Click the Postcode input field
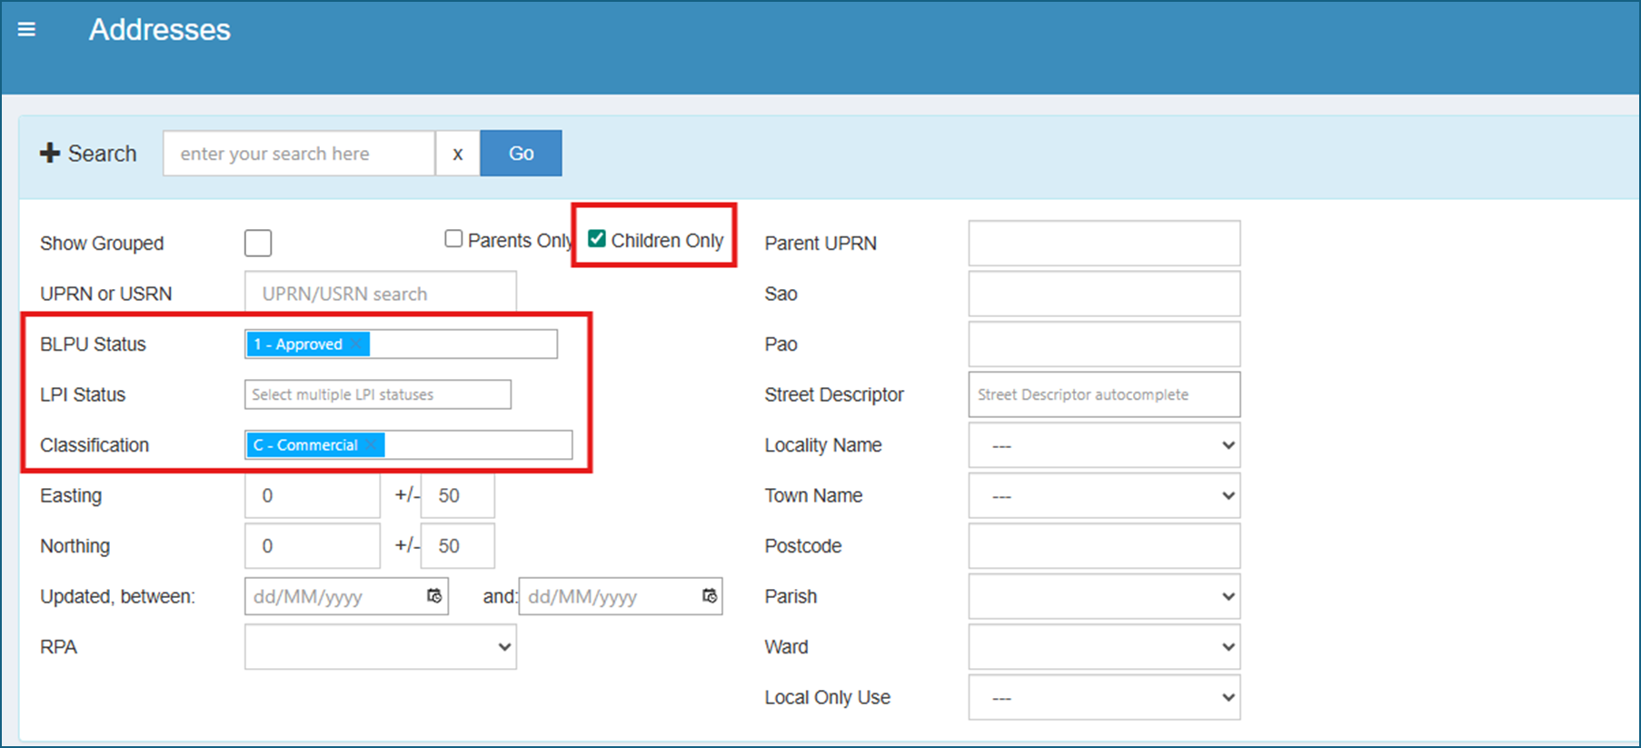 tap(1104, 546)
